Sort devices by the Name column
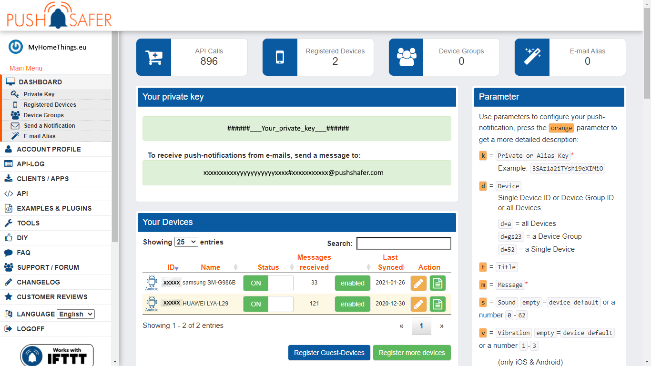Screen dimensions: 651x366 click(x=211, y=267)
